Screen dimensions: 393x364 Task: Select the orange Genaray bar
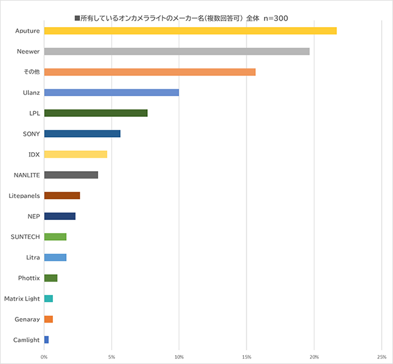[48, 319]
